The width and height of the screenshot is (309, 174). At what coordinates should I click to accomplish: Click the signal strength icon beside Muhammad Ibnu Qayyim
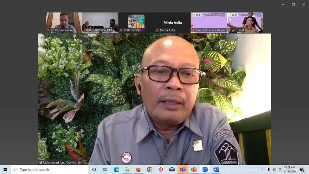pyautogui.click(x=40, y=163)
